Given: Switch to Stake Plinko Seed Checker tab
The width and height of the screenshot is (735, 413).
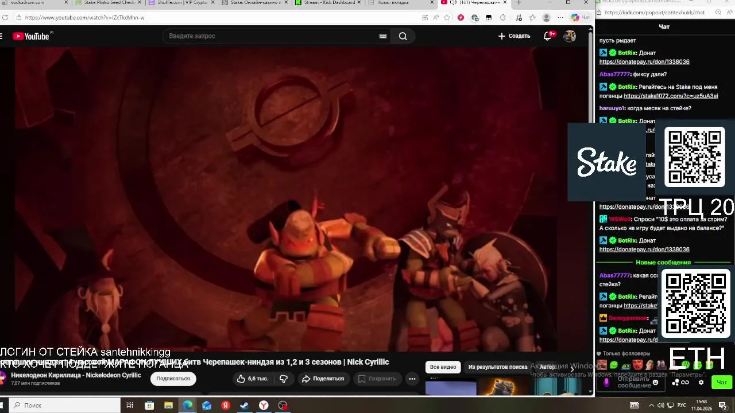Looking at the screenshot, I should coord(107,3).
